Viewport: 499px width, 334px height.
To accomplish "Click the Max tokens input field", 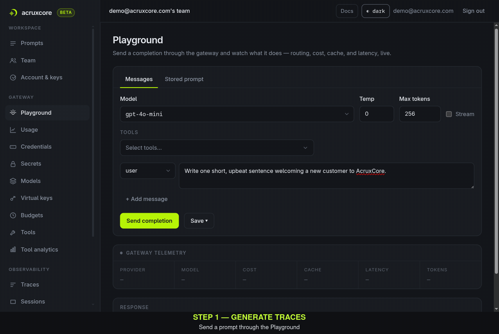I will (420, 114).
